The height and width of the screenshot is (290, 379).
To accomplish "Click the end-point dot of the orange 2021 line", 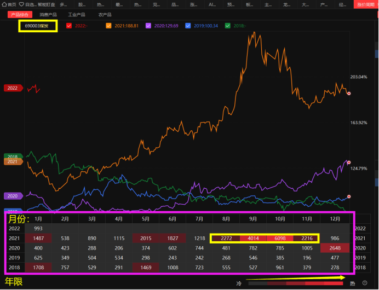I will click(x=349, y=94).
